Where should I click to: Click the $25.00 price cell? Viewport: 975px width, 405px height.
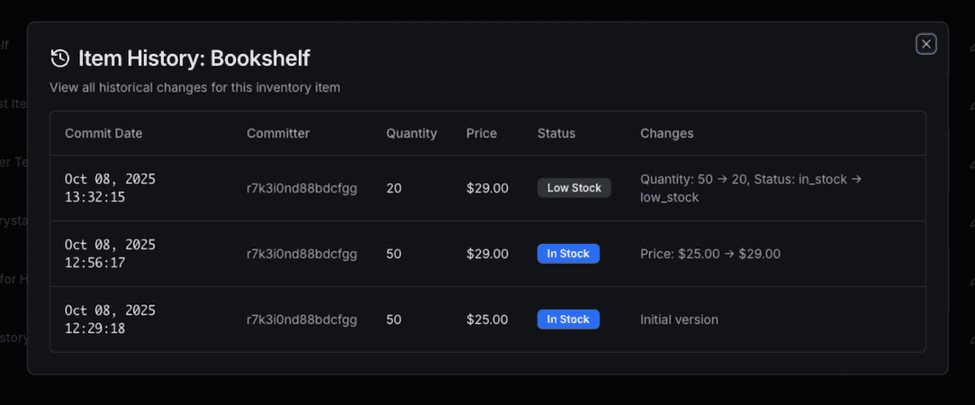487,319
